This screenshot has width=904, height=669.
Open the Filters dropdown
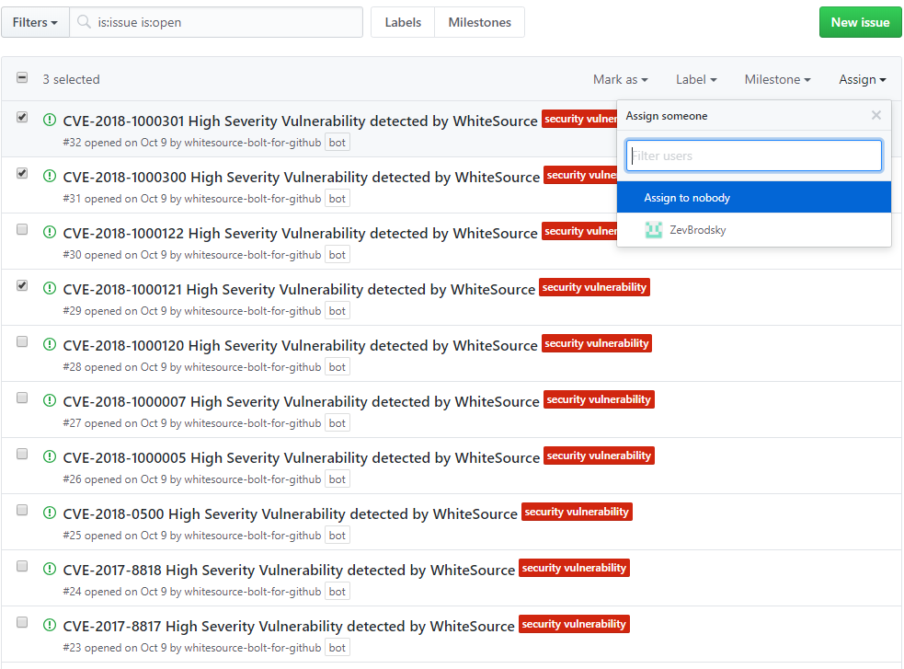point(34,21)
